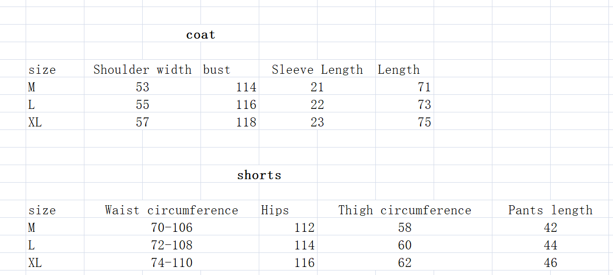Image resolution: width=613 pixels, height=275 pixels.
Task: Click waist range cell '74-110'
Action: (171, 263)
